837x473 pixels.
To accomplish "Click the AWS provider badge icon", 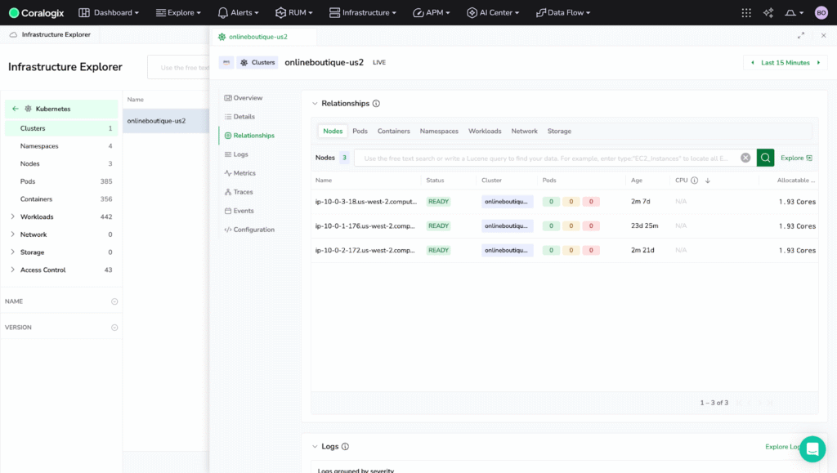I will click(226, 62).
